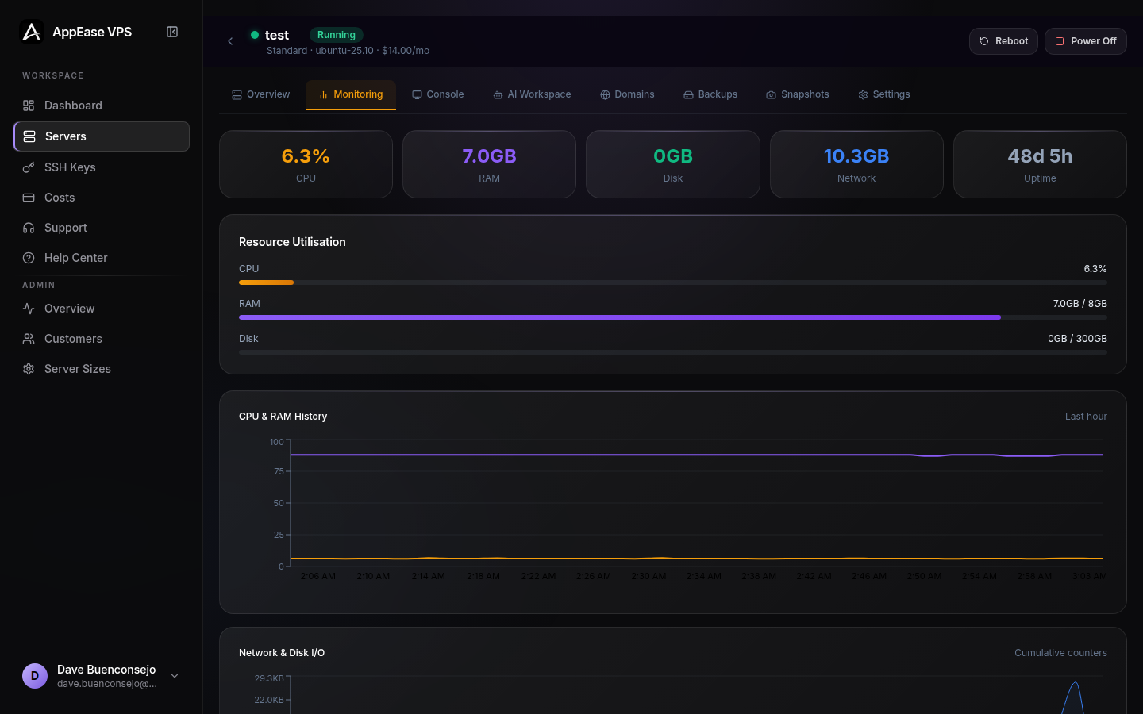1143x714 pixels.
Task: Click the Help Center question mark icon
Action: click(29, 258)
